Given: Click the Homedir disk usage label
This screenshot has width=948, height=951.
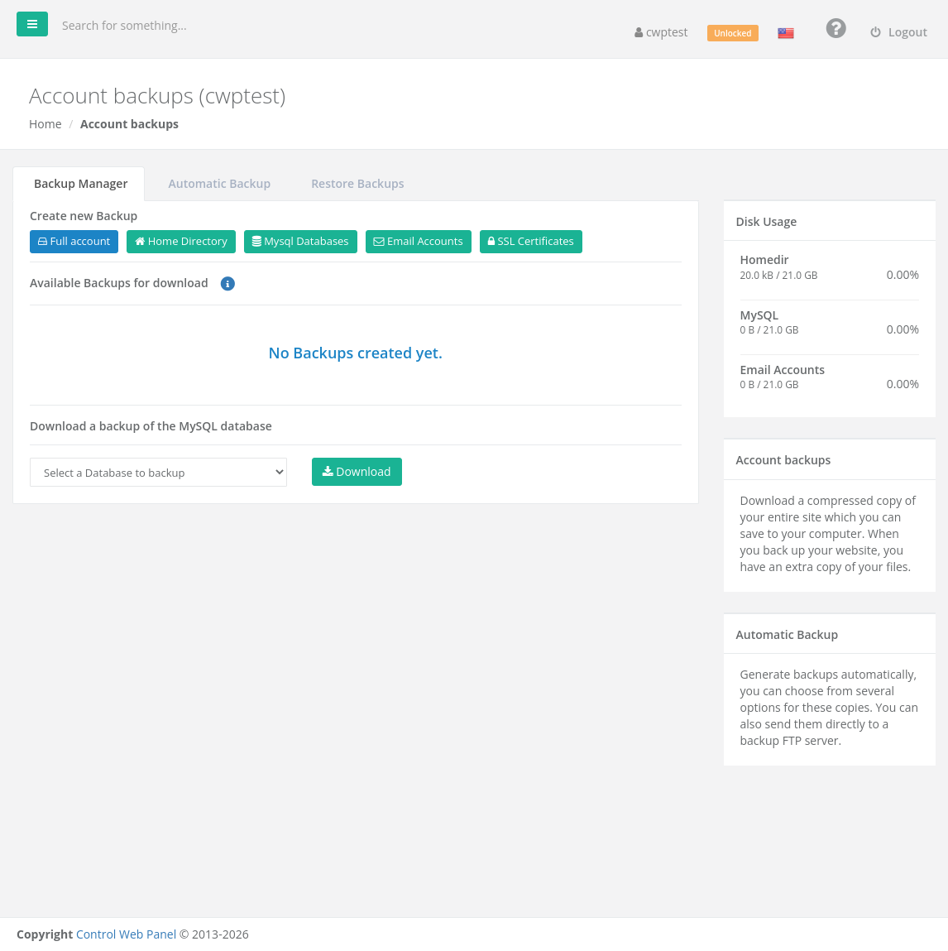Looking at the screenshot, I should click(x=764, y=260).
